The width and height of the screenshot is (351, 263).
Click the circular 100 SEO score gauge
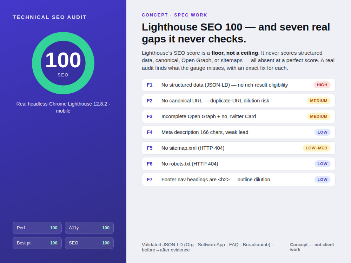(x=63, y=63)
